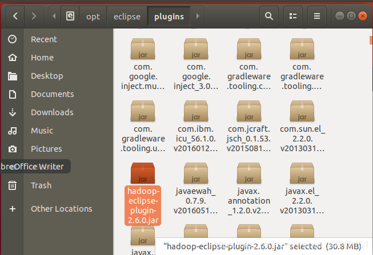Select the com.jcraft.jsch_0.1.53 jar icon

pyautogui.click(x=249, y=111)
